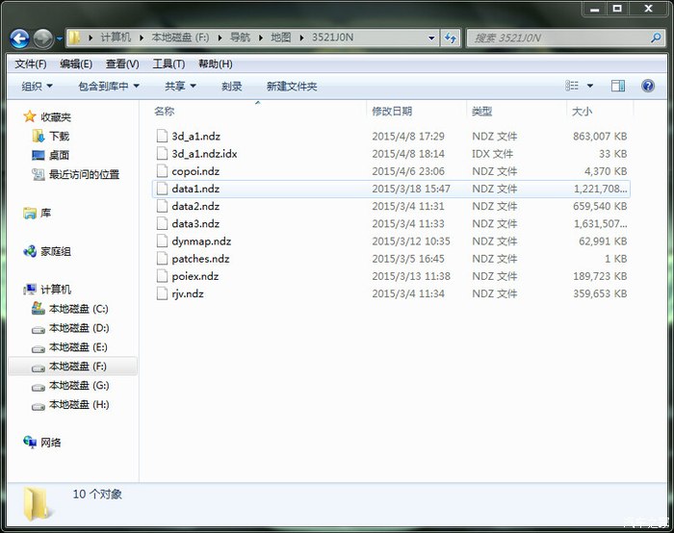Open the 工具(T) menu

click(168, 63)
